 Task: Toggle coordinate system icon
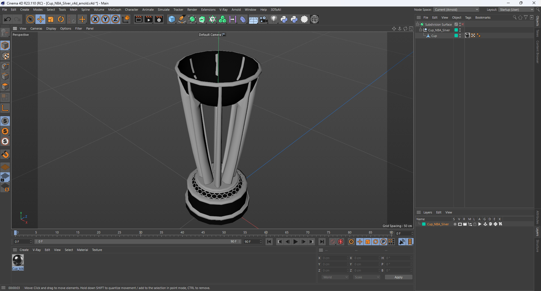point(126,19)
